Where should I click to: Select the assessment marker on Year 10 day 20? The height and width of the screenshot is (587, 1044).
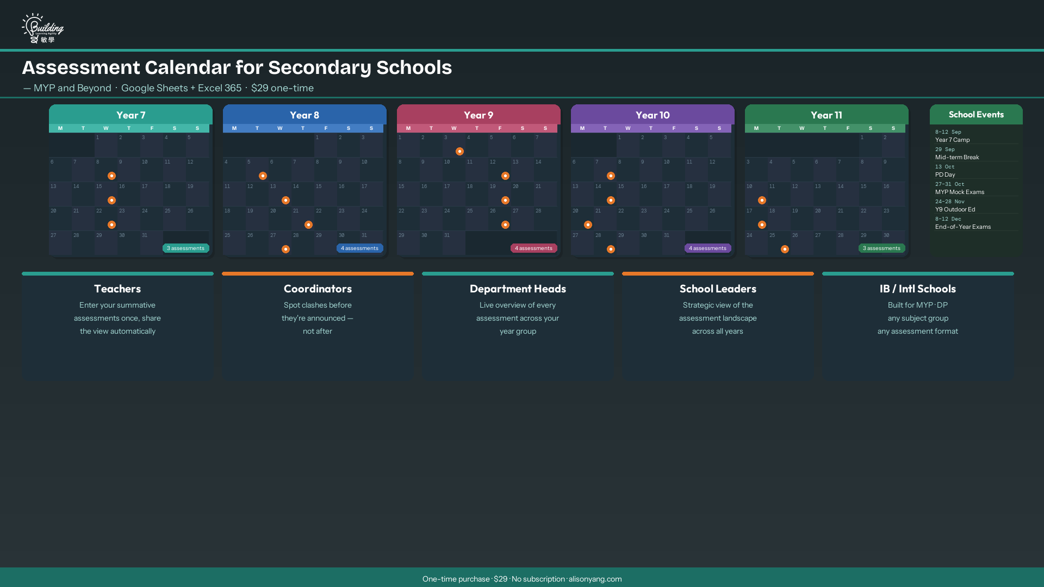(588, 224)
